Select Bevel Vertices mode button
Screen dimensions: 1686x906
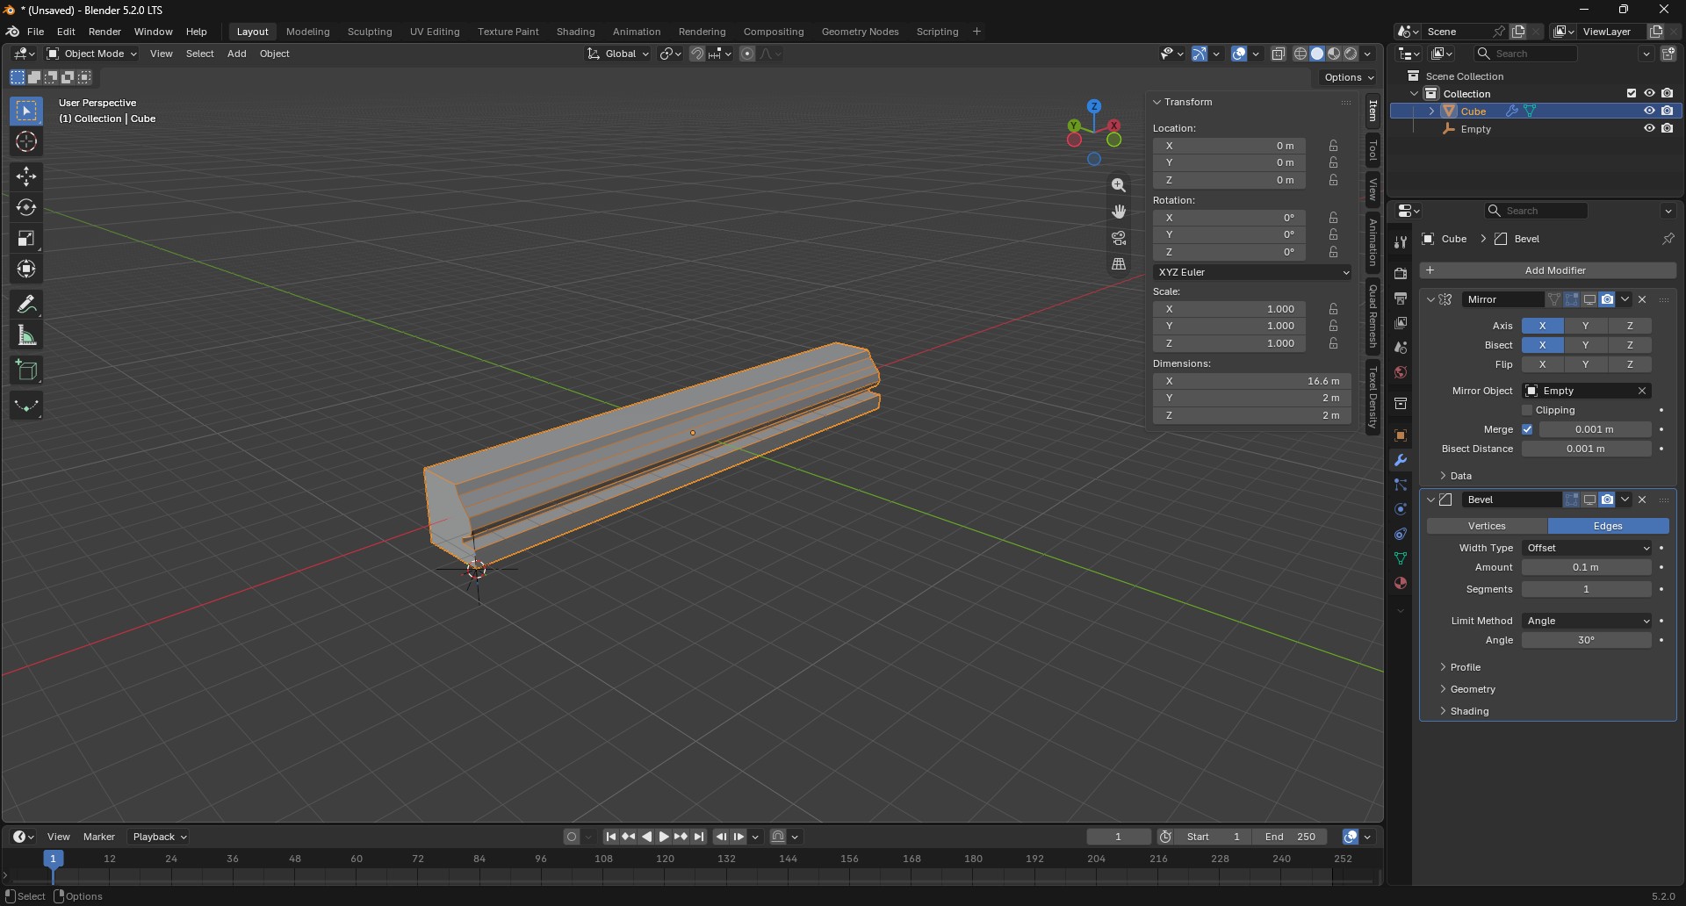[1487, 526]
